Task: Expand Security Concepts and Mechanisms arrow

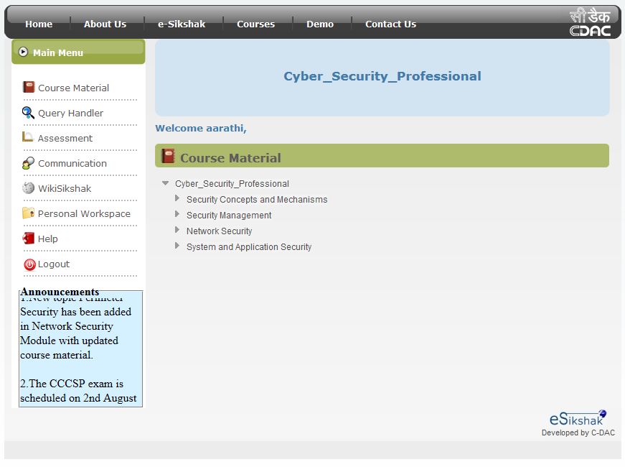Action: point(177,199)
